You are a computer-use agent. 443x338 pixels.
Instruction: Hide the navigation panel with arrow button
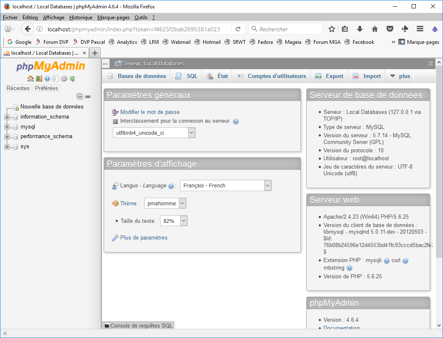(x=106, y=64)
